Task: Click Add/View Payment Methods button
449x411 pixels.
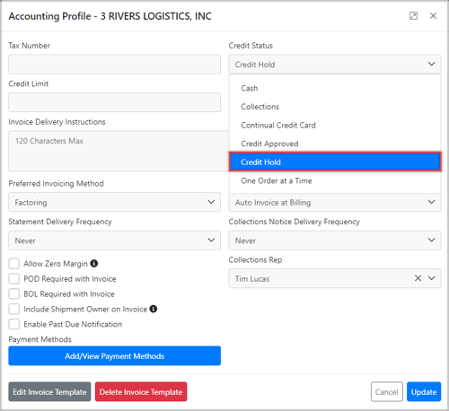Action: [114, 355]
